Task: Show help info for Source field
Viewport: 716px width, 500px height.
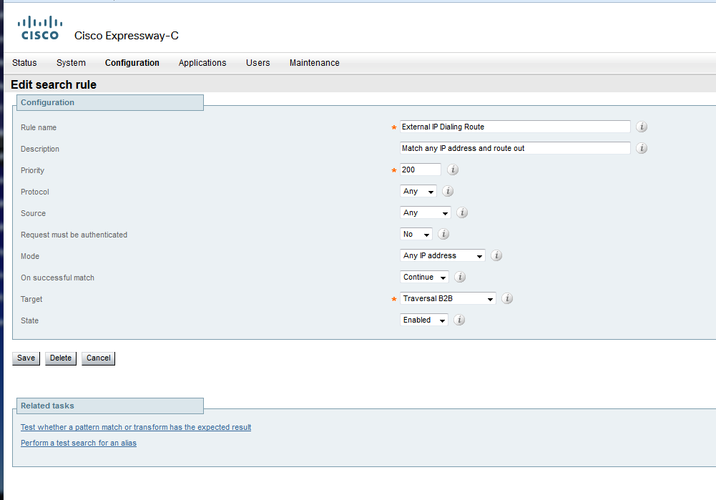Action: pyautogui.click(x=462, y=213)
